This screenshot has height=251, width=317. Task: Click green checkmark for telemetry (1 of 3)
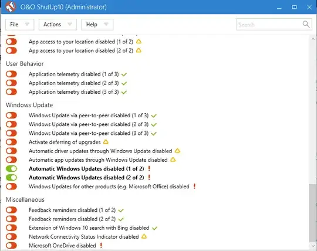124,74
